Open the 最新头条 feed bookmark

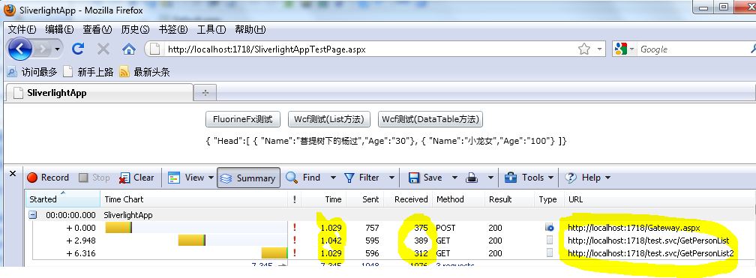pos(145,72)
